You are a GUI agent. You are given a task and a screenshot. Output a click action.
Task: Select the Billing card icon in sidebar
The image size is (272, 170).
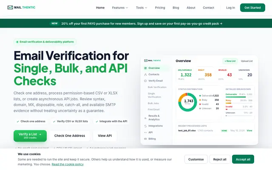145,139
